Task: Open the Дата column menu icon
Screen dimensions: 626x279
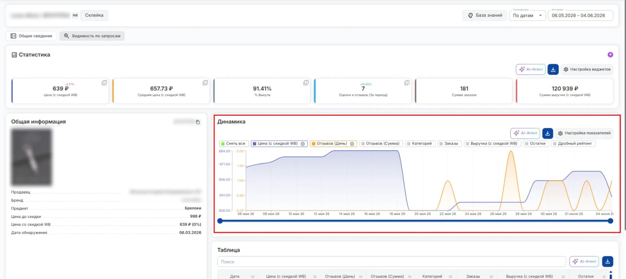Action: click(x=252, y=277)
